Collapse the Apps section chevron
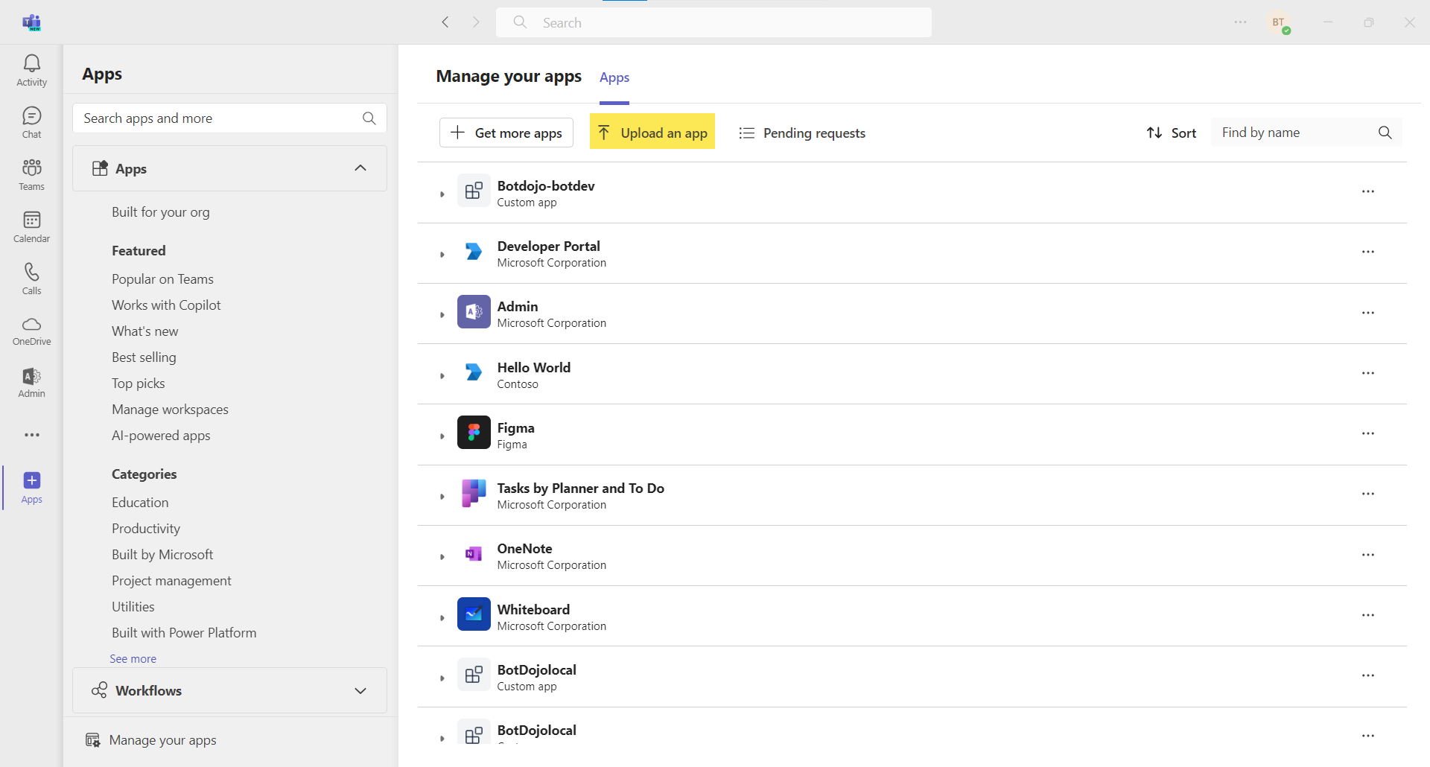 coord(360,168)
